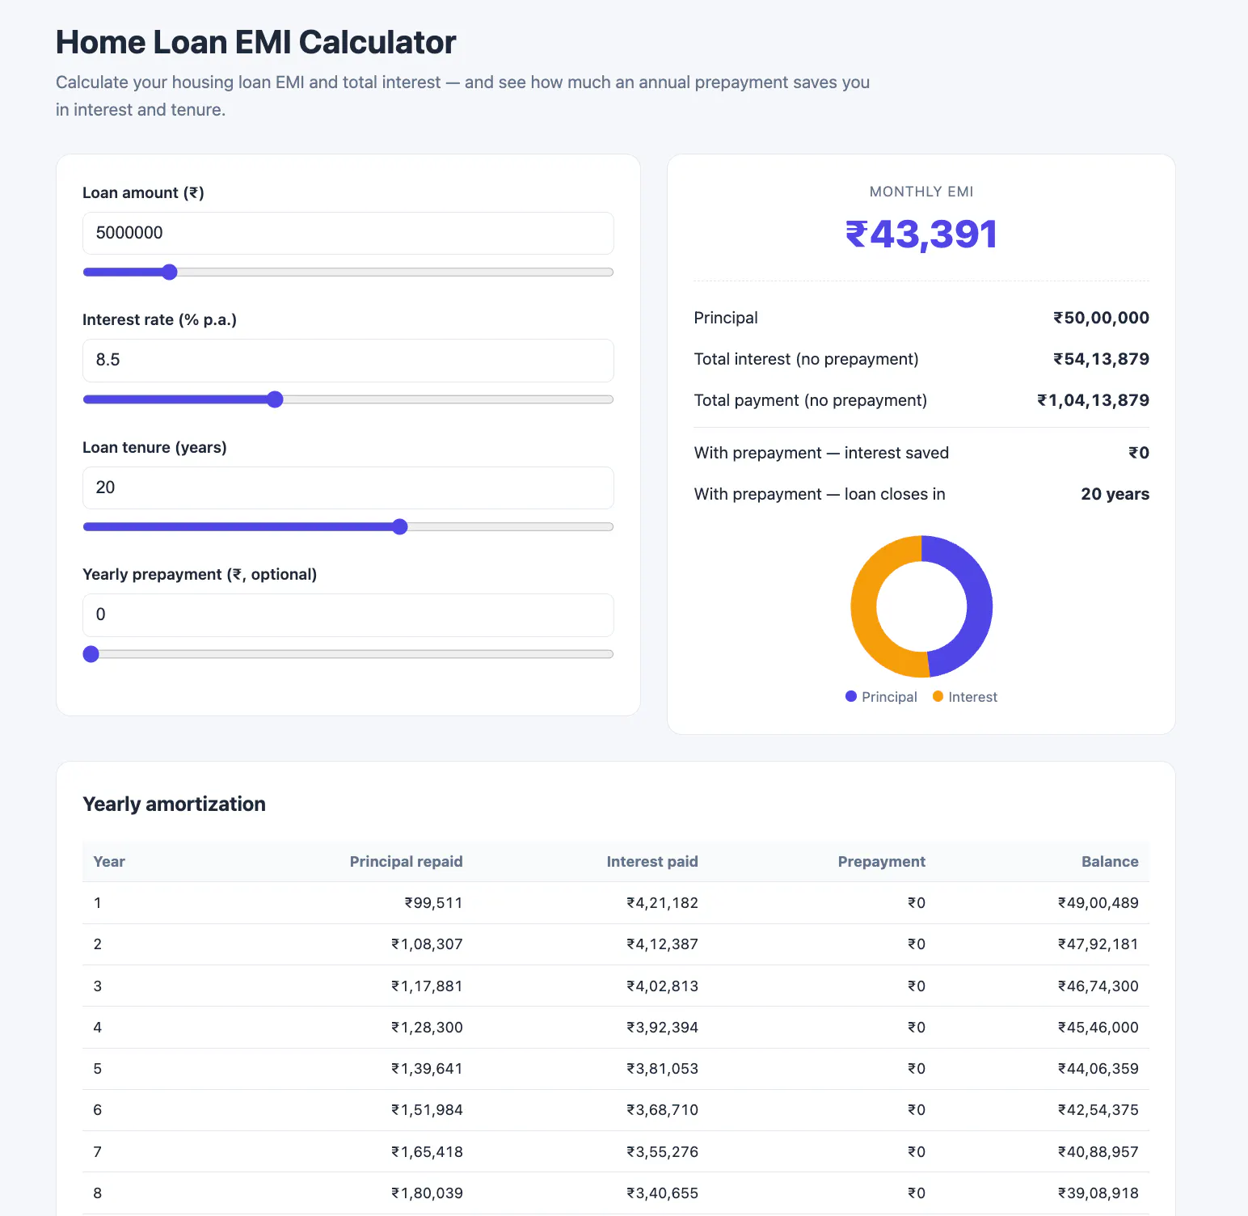The image size is (1248, 1216).
Task: Select the total interest figure ₹54,13,879
Action: pos(1101,359)
